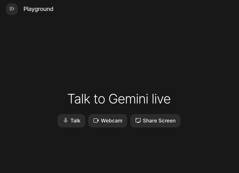Turn on the microphone for Gemini live
239x173 pixels.
click(71, 121)
